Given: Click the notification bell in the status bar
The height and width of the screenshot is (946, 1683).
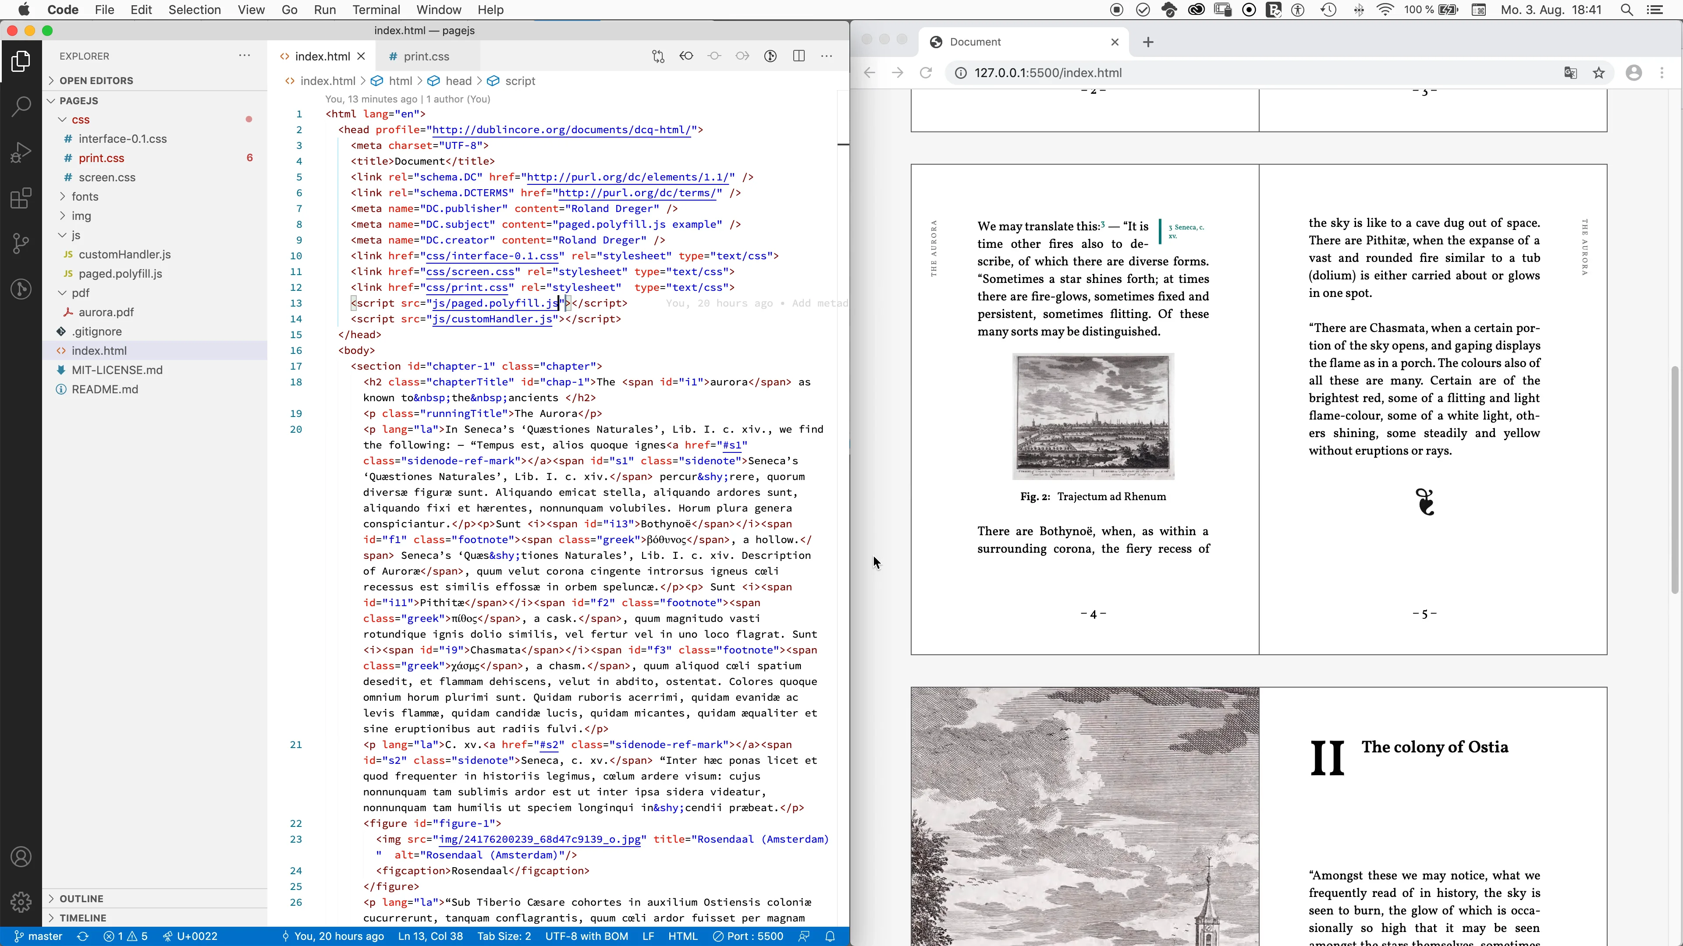Looking at the screenshot, I should tap(831, 936).
